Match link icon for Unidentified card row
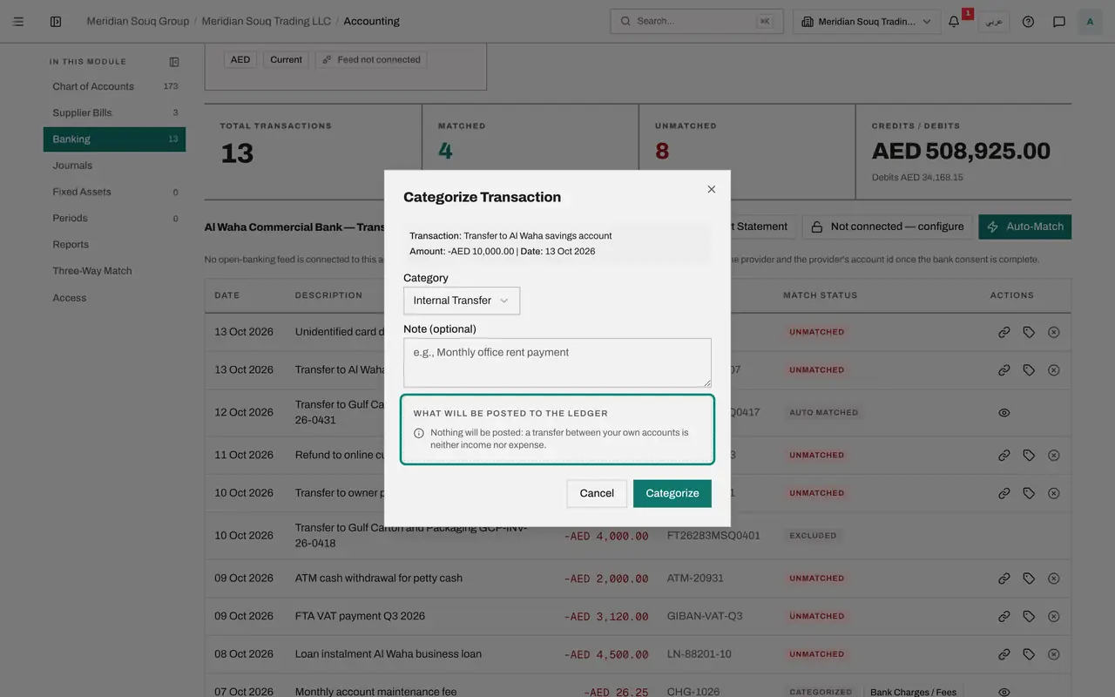This screenshot has height=697, width=1115. click(1004, 332)
